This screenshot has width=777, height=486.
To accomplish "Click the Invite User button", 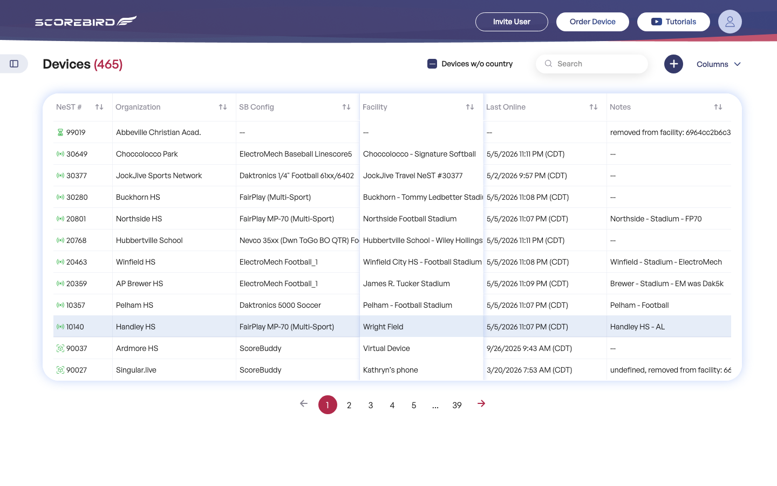I will pyautogui.click(x=512, y=22).
